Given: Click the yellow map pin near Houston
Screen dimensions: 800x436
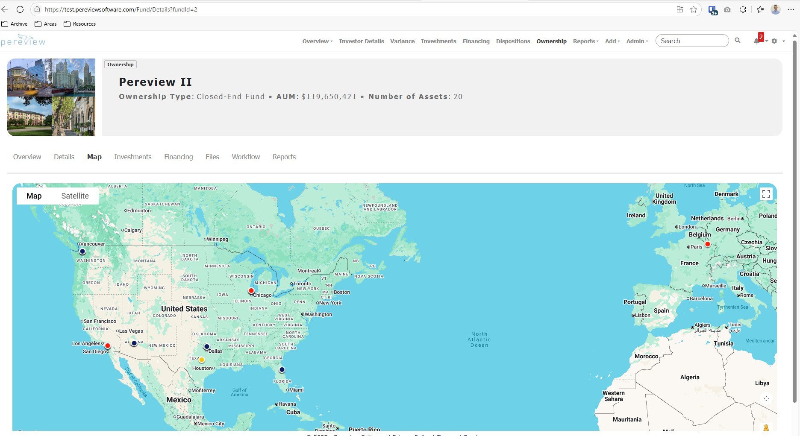Looking at the screenshot, I should click(x=202, y=360).
